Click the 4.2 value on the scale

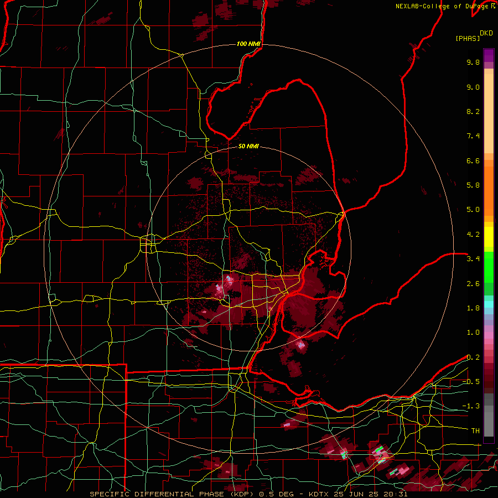[473, 235]
